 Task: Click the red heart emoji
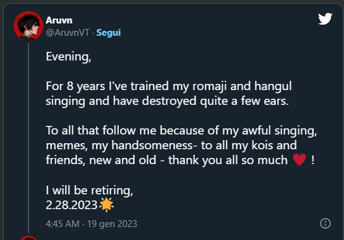click(x=299, y=160)
